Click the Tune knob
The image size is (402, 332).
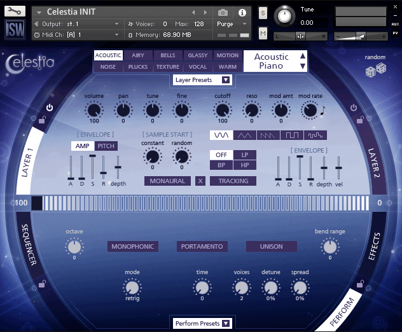284,16
